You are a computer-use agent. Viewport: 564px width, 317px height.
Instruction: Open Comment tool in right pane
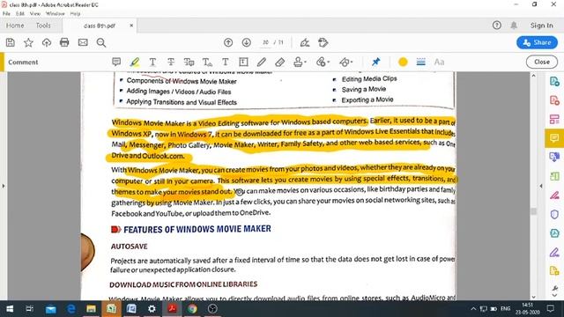(x=554, y=138)
